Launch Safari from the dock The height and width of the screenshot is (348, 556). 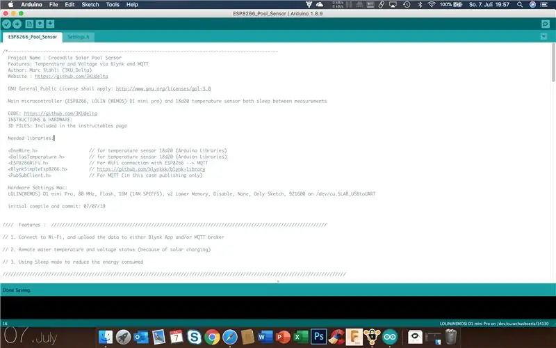point(230,337)
